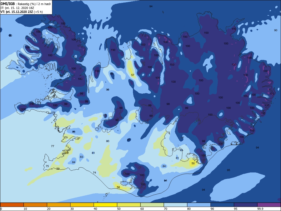Click the 77 humidity value on the map
Viewport: 281px width, 211px height.
[x=53, y=146]
